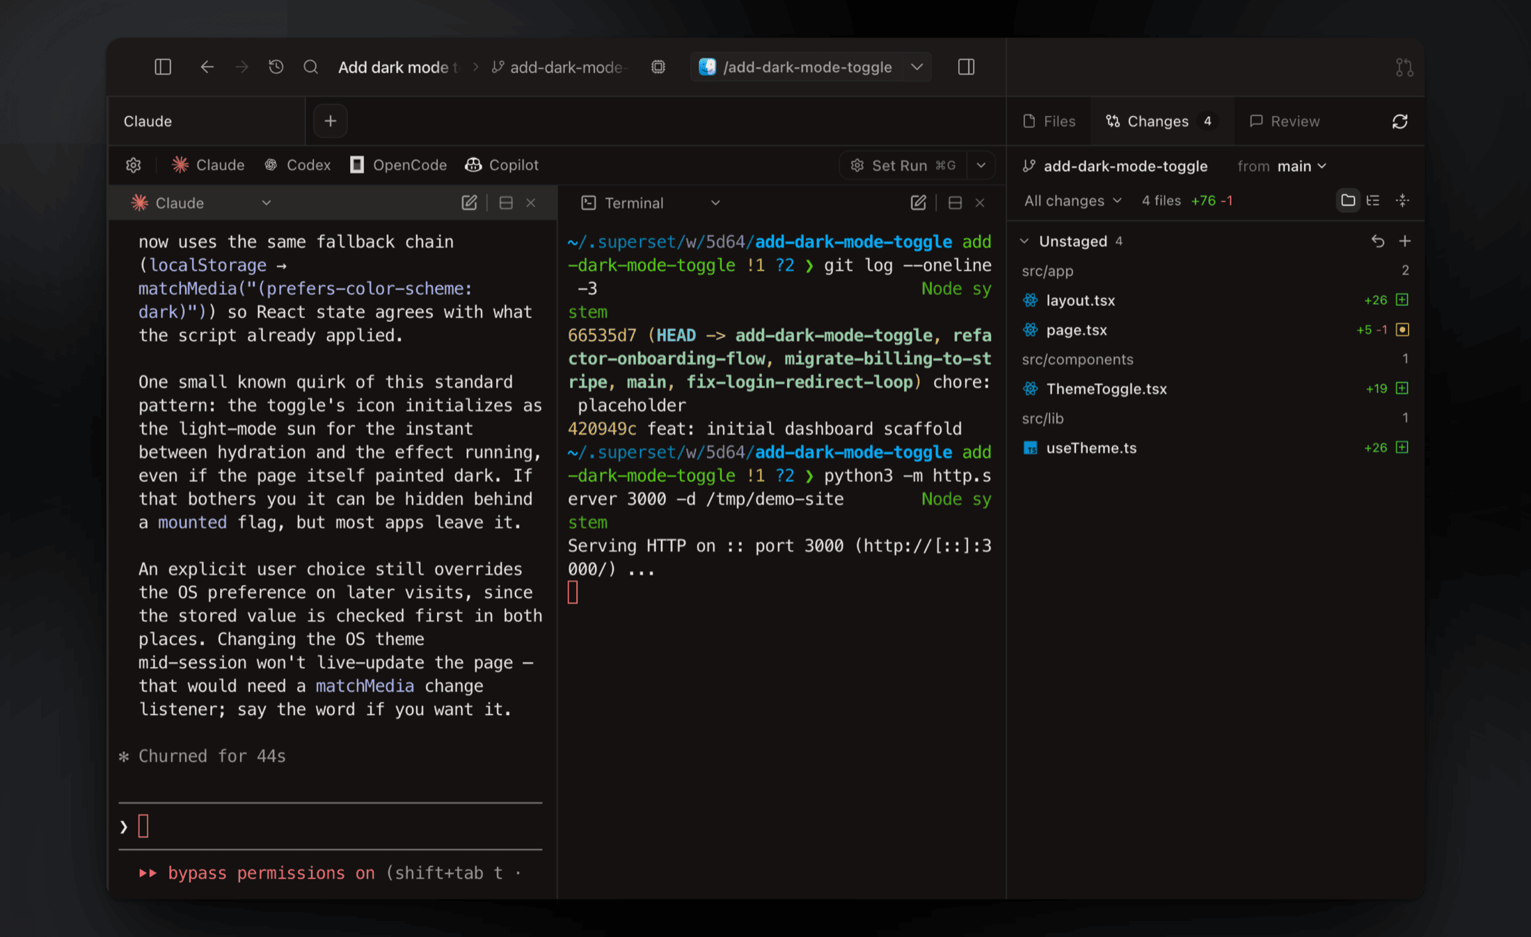Image resolution: width=1531 pixels, height=937 pixels.
Task: Split the Terminal pane
Action: (955, 203)
